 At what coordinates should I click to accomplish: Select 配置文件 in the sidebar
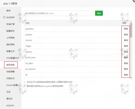click(x=10, y=51)
